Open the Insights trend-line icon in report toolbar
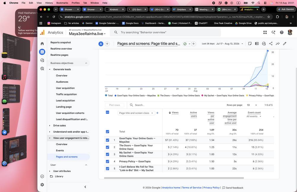Screen dimensions: 297x192 (x=277, y=44)
